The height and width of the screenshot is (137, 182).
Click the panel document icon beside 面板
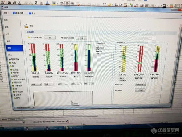[x=26, y=26]
